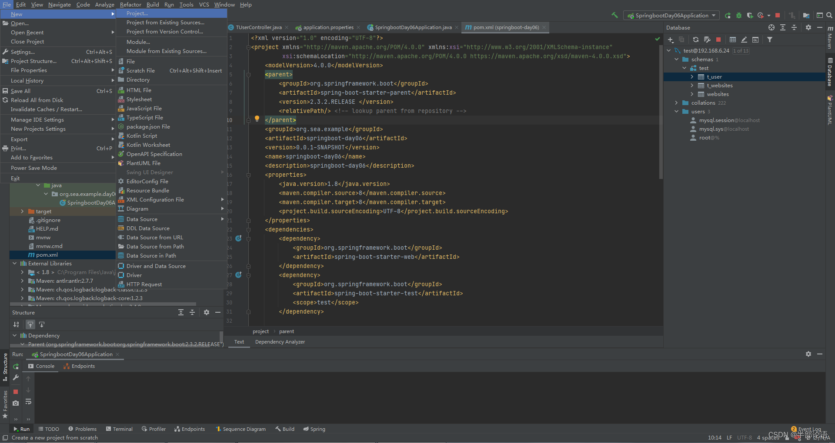The height and width of the screenshot is (443, 835).
Task: Open the Endpoints tab in the Run panel
Action: (x=80, y=366)
